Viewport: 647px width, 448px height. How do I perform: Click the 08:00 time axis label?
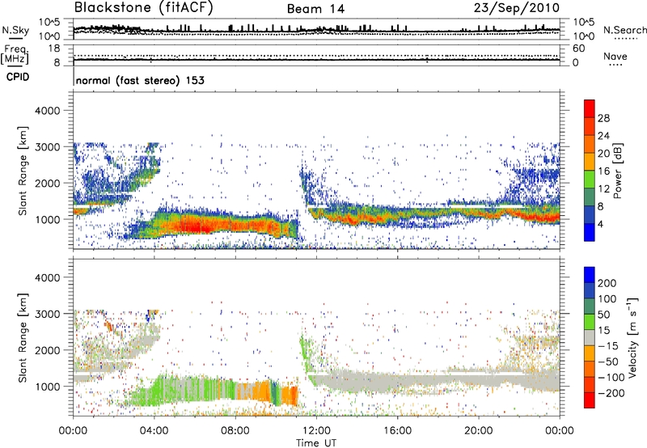[x=235, y=431]
